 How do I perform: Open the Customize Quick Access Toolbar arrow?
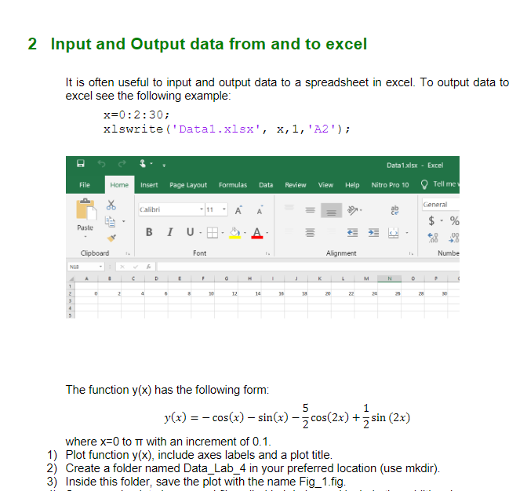[x=164, y=165]
